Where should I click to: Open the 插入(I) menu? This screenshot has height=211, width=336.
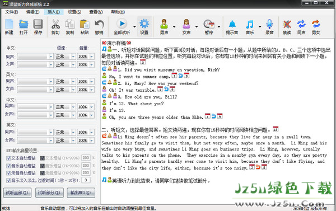pos(54,12)
